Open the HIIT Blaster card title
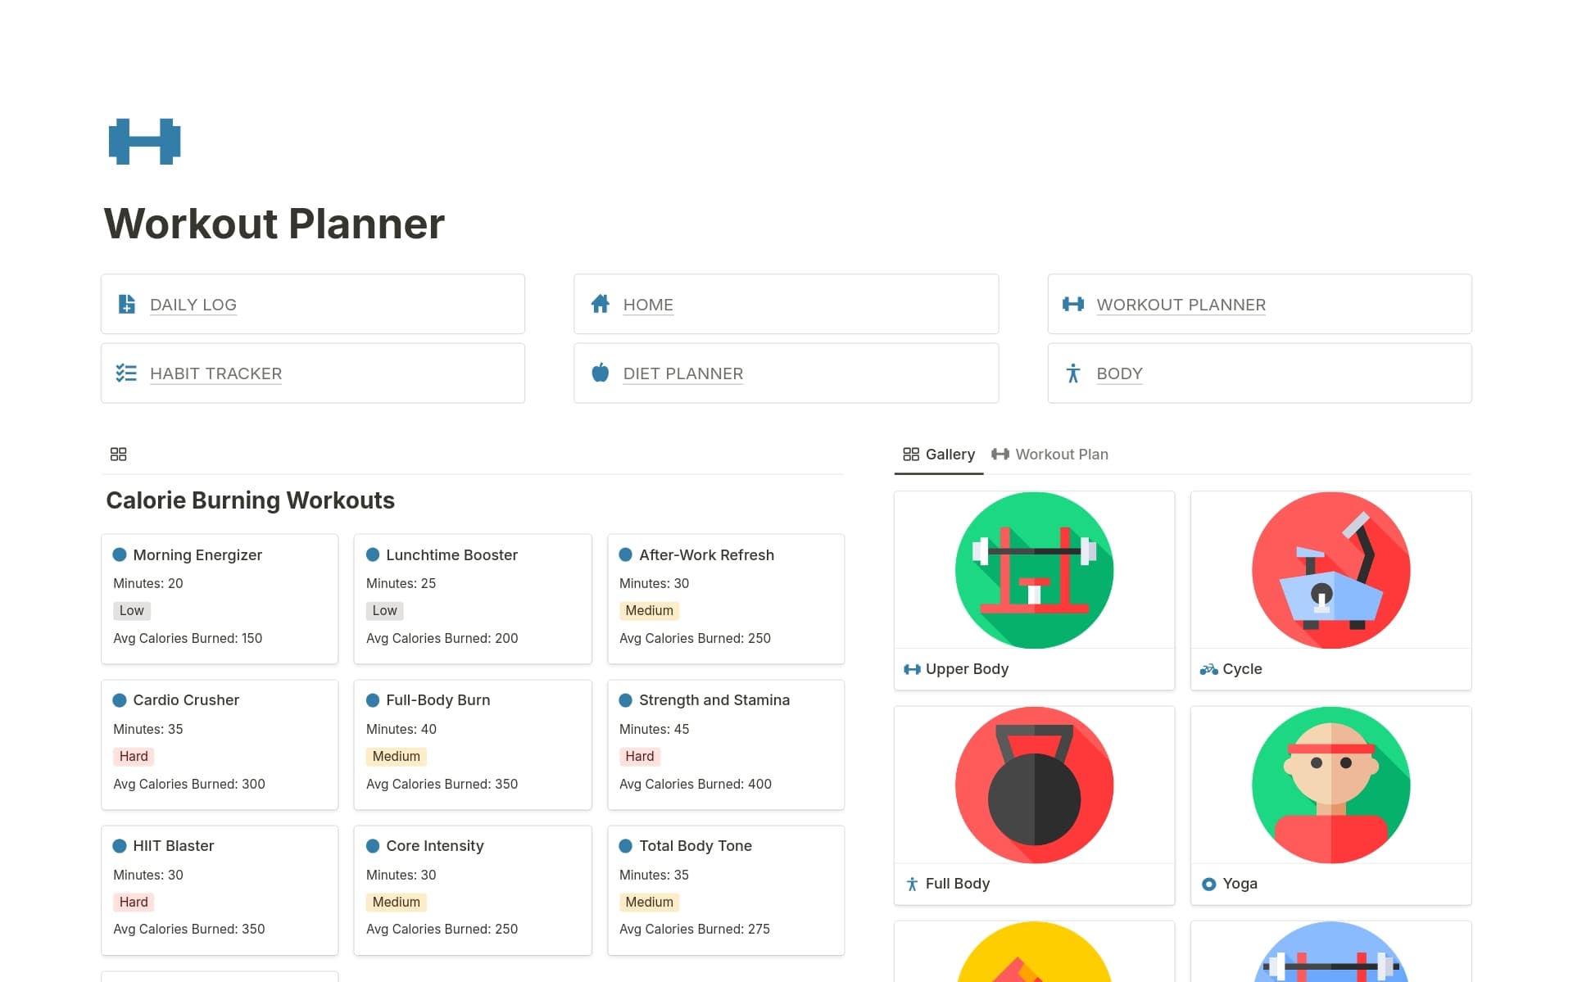Screen dimensions: 1573x982 (x=173, y=846)
